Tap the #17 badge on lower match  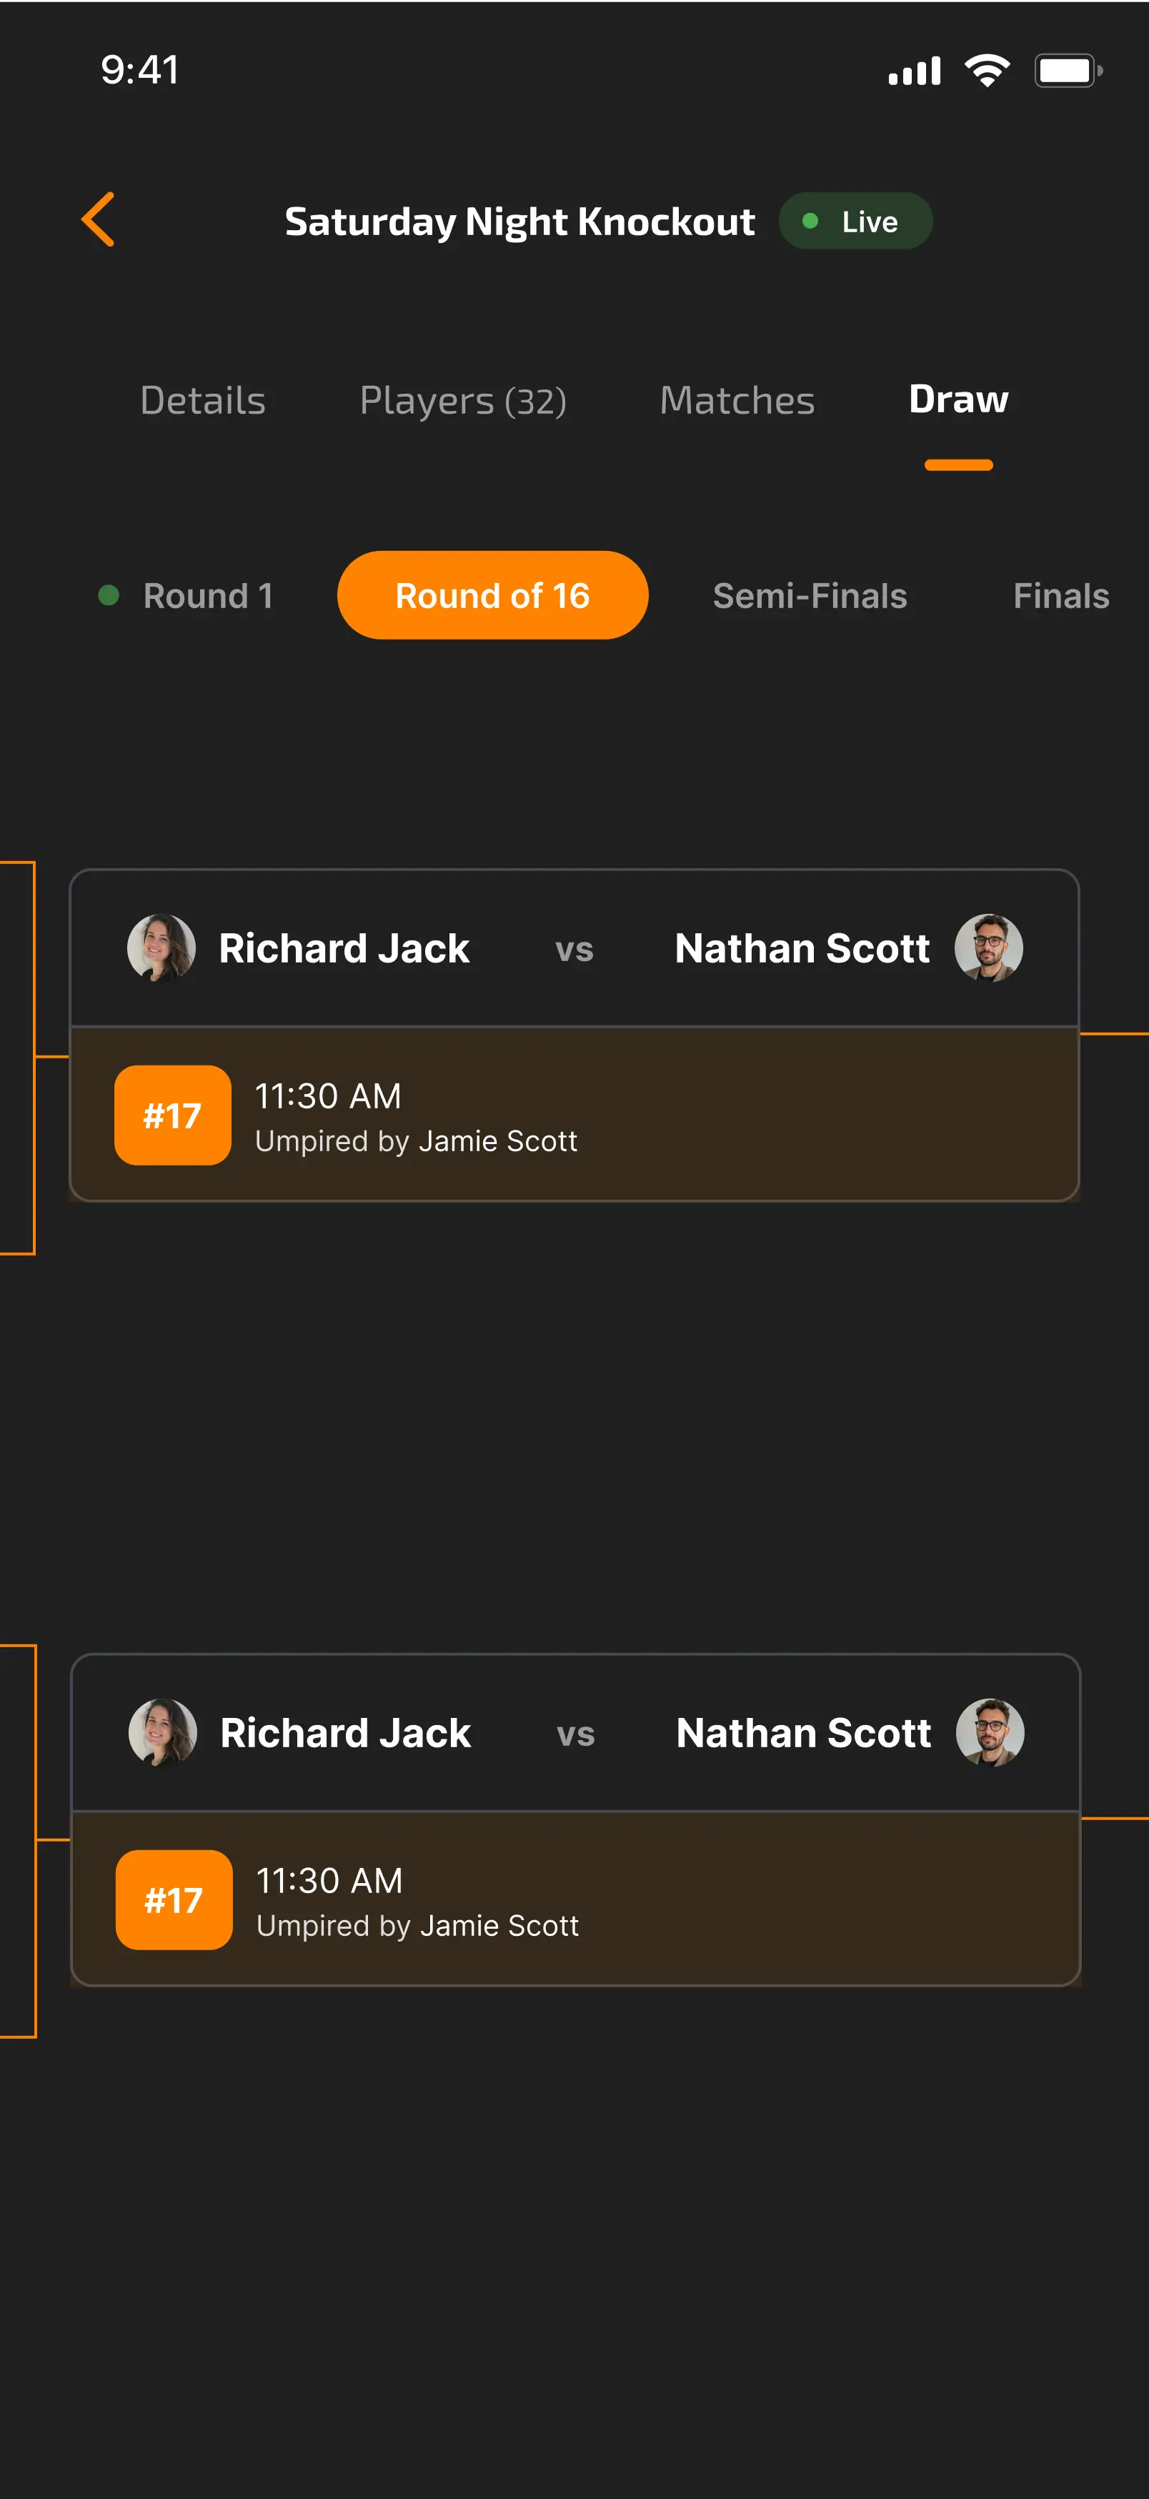(x=174, y=1899)
